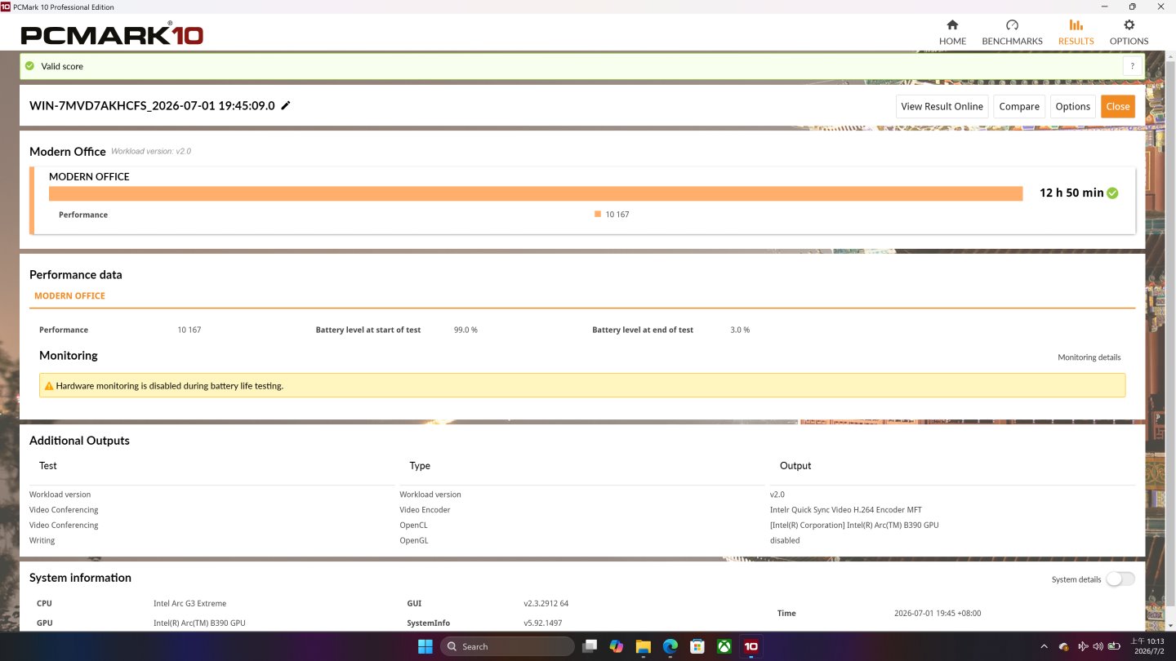Click the Modern Office battery life bar
This screenshot has width=1176, height=661.
[536, 193]
